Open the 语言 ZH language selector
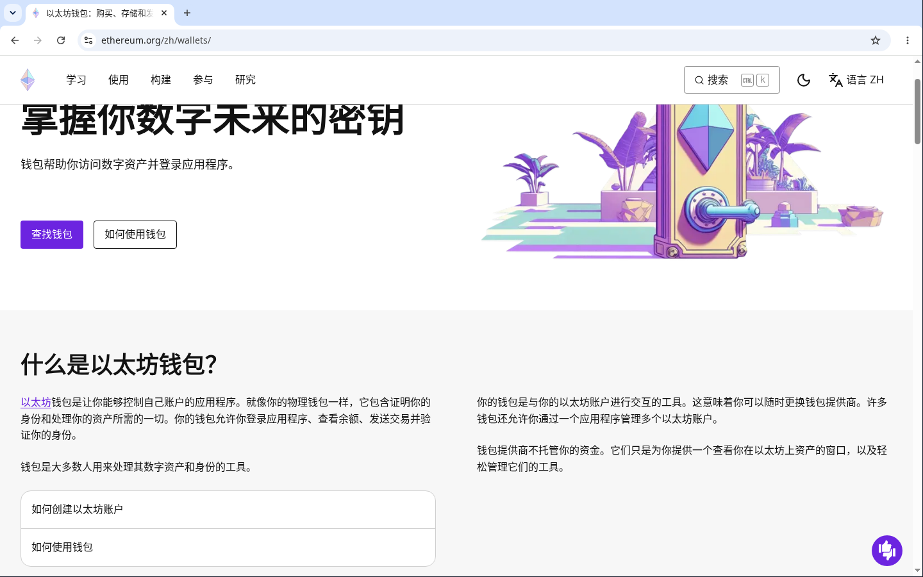The height and width of the screenshot is (577, 923). coord(856,80)
